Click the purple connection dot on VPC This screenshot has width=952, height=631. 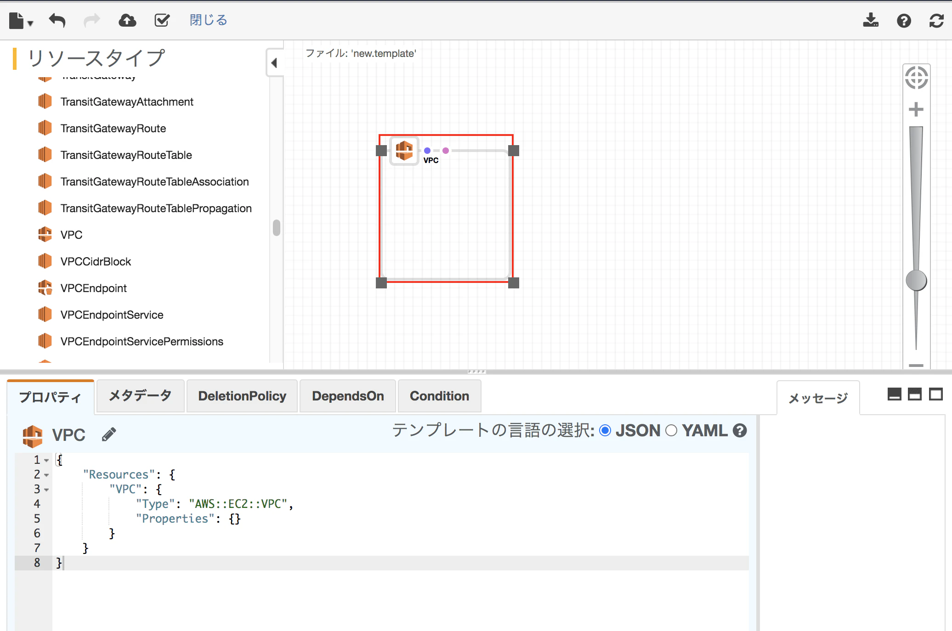pyautogui.click(x=427, y=151)
